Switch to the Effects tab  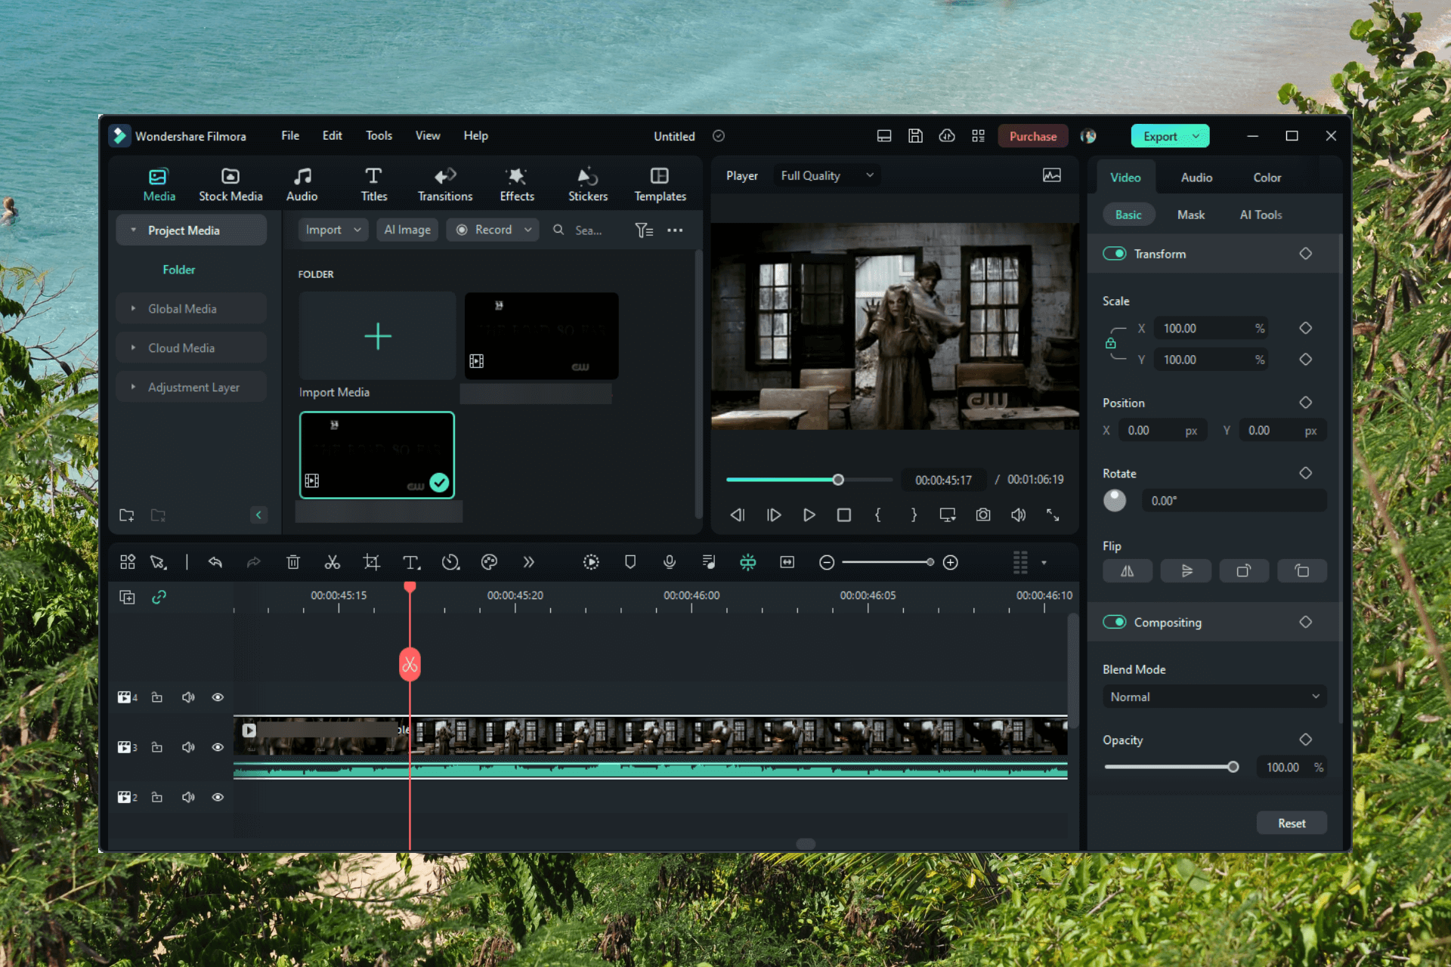point(517,185)
